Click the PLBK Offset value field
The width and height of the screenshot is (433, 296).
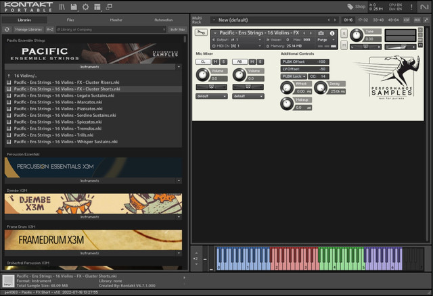tap(305, 61)
